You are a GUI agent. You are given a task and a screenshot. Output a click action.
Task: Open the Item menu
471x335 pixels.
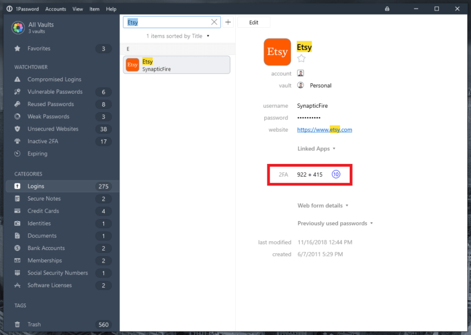click(x=94, y=9)
